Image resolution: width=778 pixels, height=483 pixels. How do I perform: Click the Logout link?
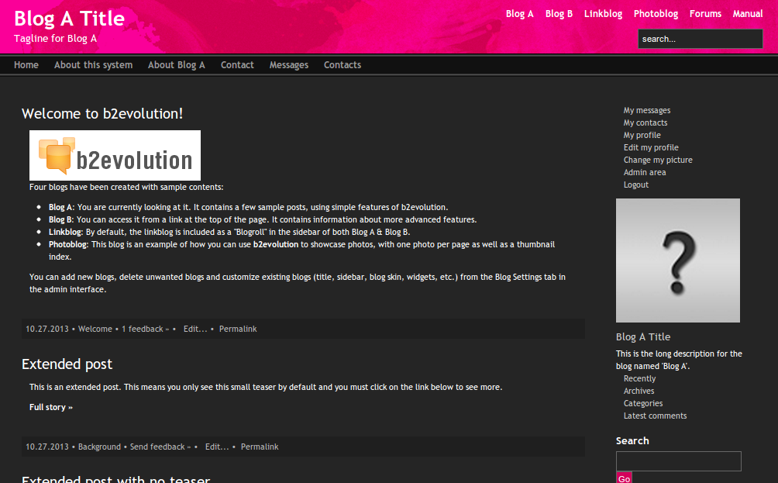point(636,185)
